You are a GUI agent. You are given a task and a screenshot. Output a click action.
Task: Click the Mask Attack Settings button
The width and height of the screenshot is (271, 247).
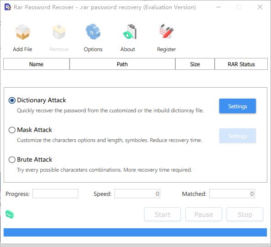point(238,136)
